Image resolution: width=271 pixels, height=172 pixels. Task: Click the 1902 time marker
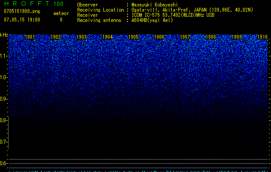coord(56,37)
